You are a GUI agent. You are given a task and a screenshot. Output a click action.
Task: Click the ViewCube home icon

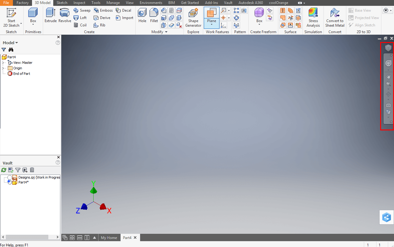point(388,48)
